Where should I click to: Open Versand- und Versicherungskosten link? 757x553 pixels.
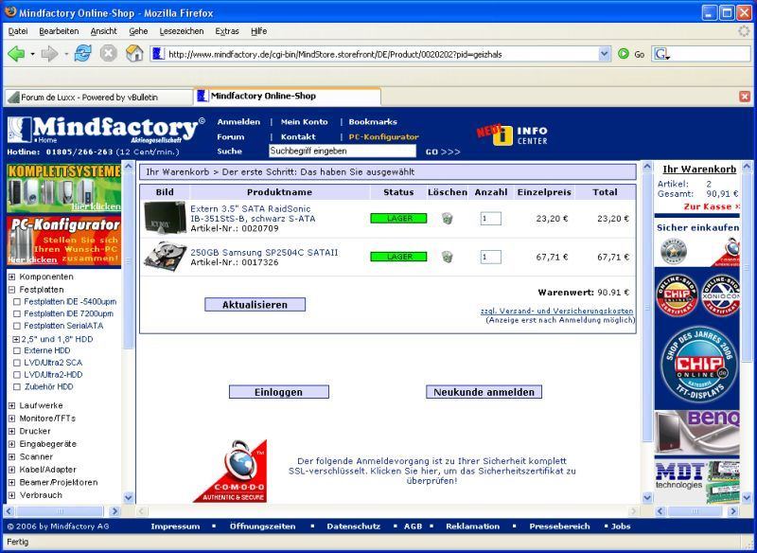coord(556,311)
